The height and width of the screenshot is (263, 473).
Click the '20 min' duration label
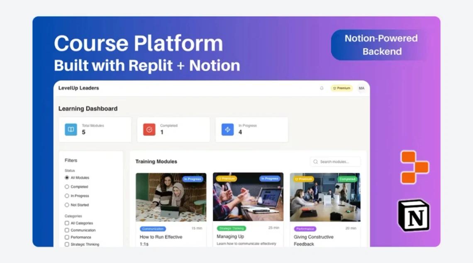pyautogui.click(x=351, y=228)
